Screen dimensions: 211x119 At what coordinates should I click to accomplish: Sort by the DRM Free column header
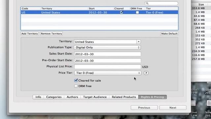[137, 9]
